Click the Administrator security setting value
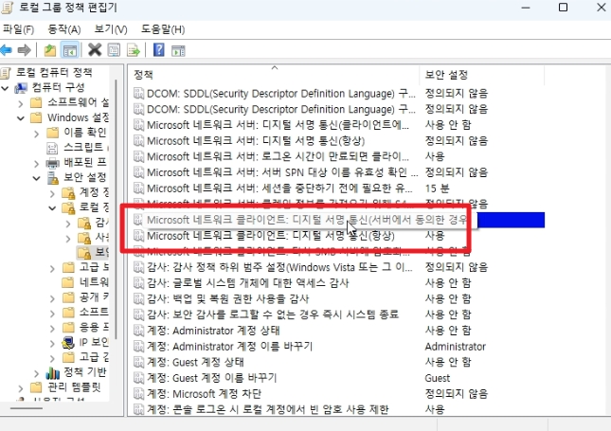This screenshot has width=611, height=431. (x=455, y=347)
